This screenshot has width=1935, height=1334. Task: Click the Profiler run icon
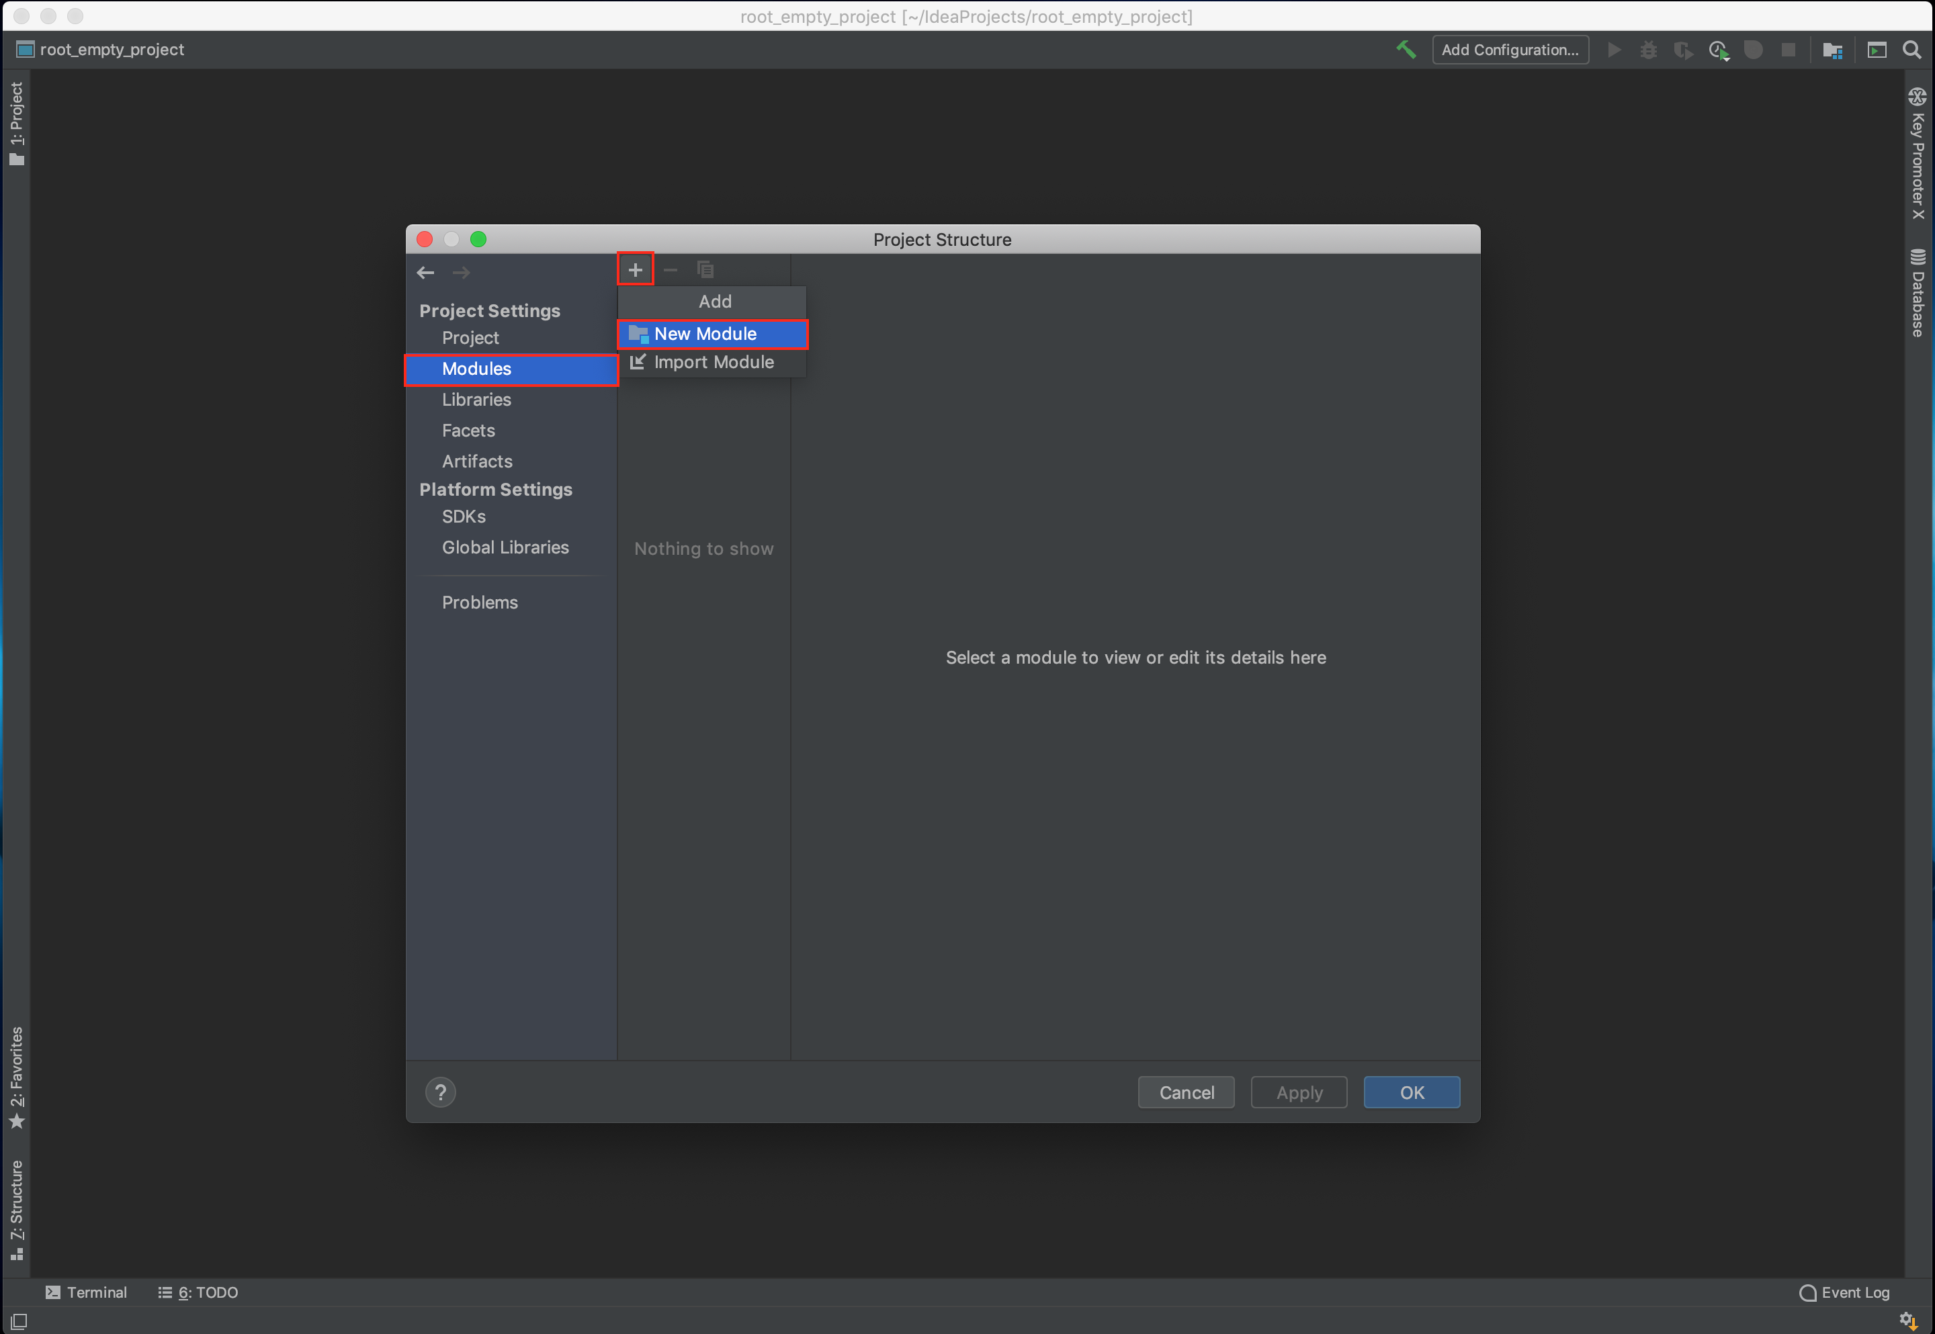1719,50
